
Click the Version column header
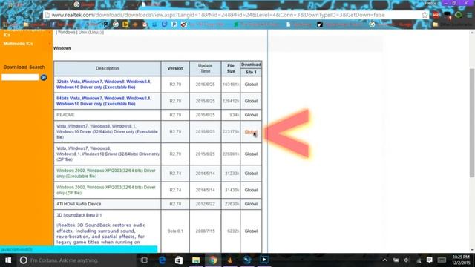[x=175, y=68]
